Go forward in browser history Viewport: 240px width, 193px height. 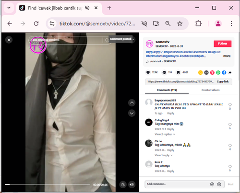(23, 23)
